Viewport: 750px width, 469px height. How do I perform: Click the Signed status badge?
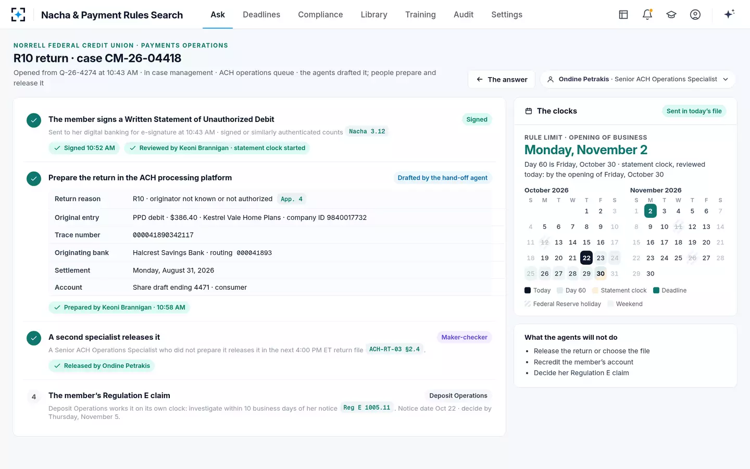click(x=477, y=119)
